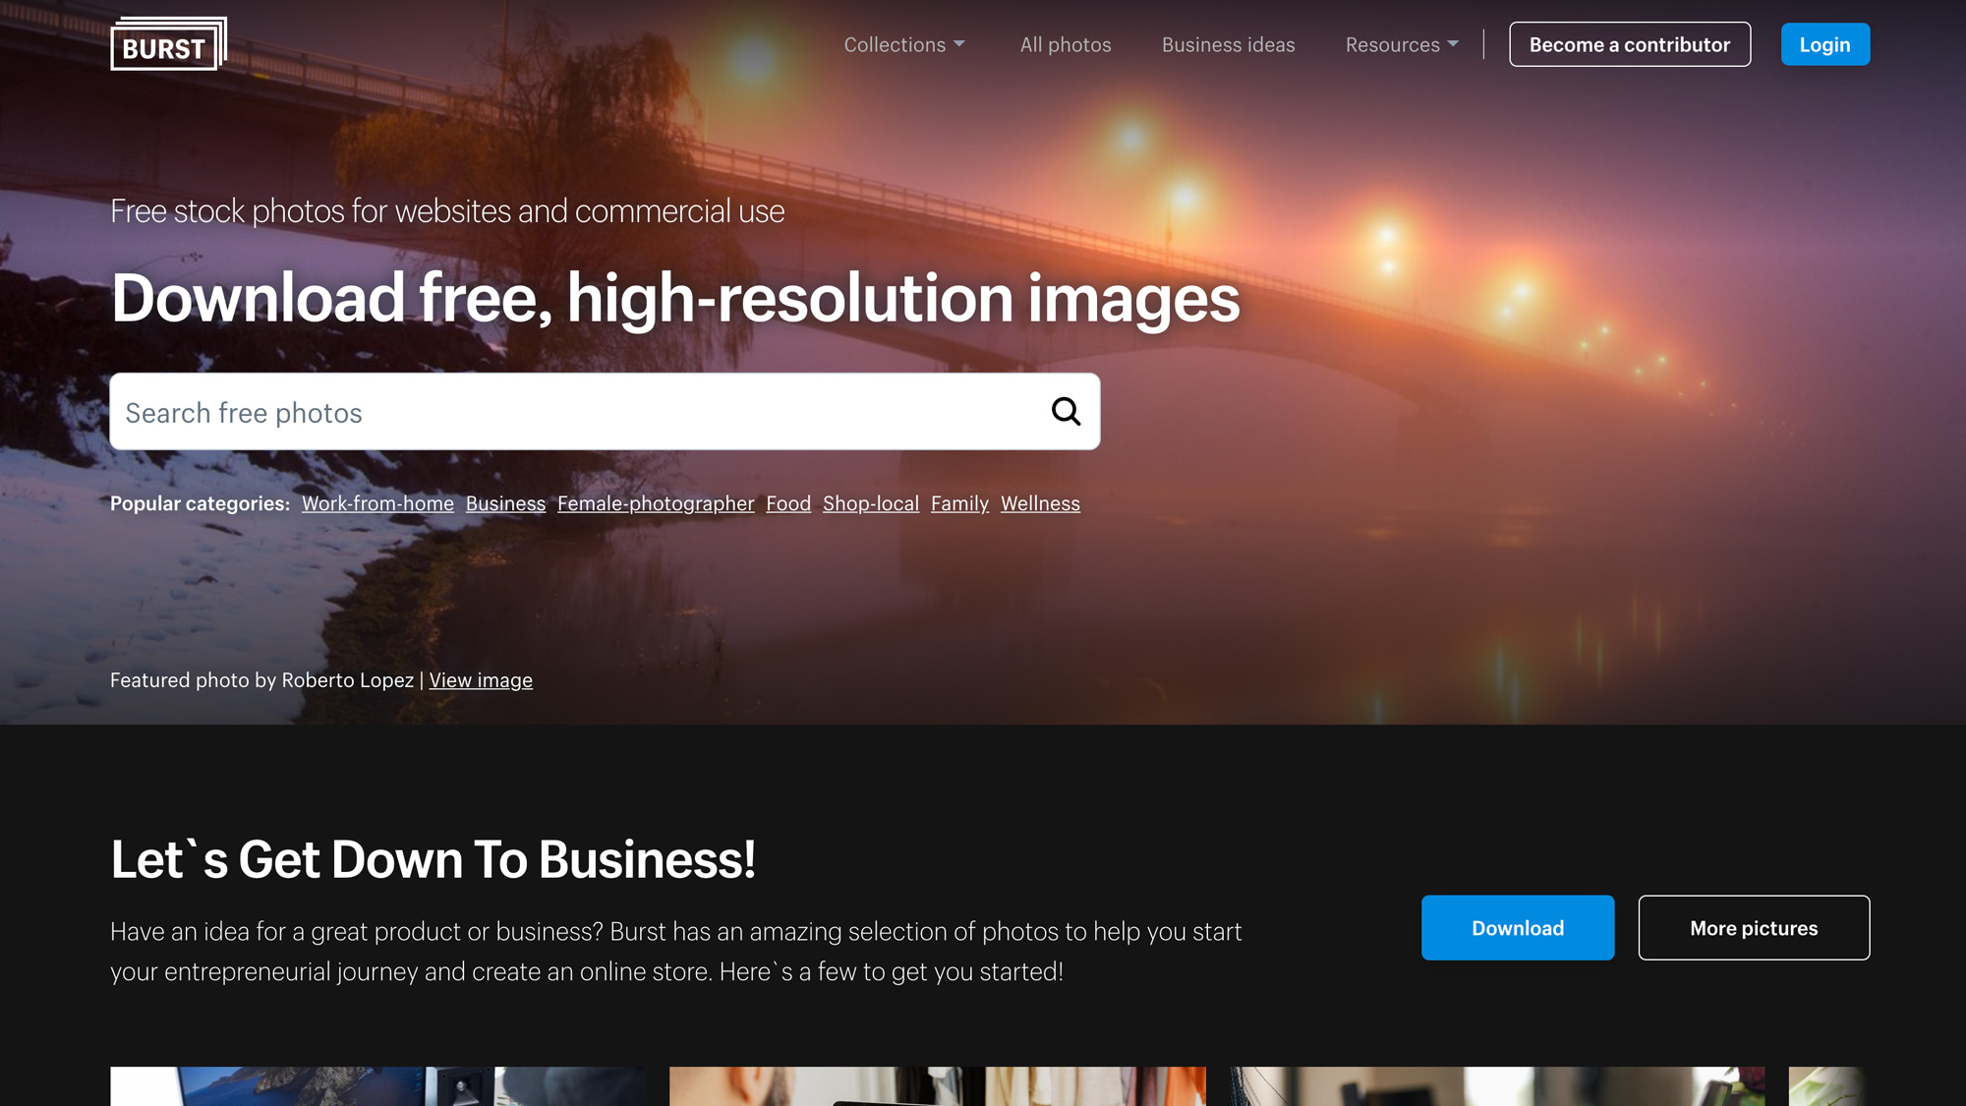
Task: Open the All photos page
Action: 1065,44
